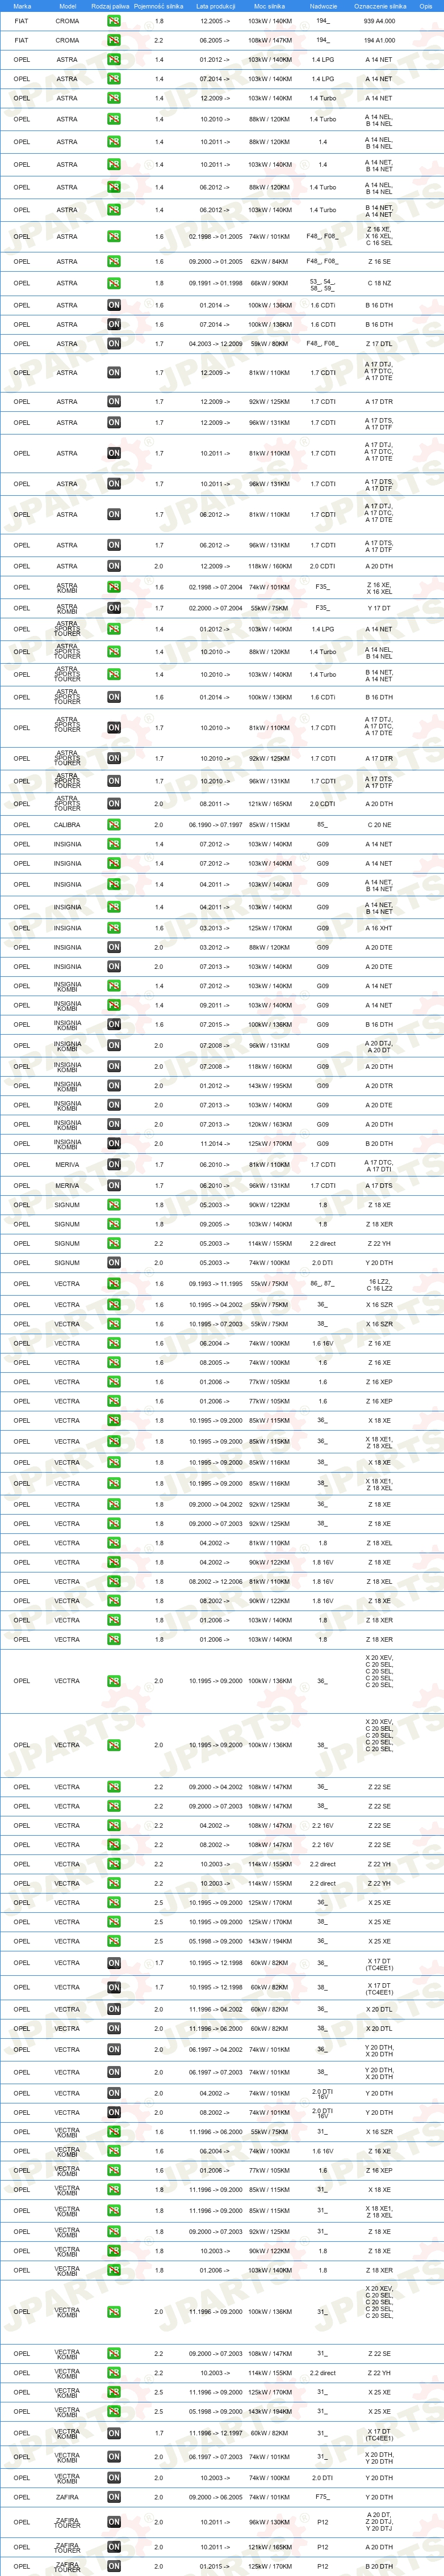Click diesel icon for Zafira Tourer 96kW/130KM

point(114,2522)
